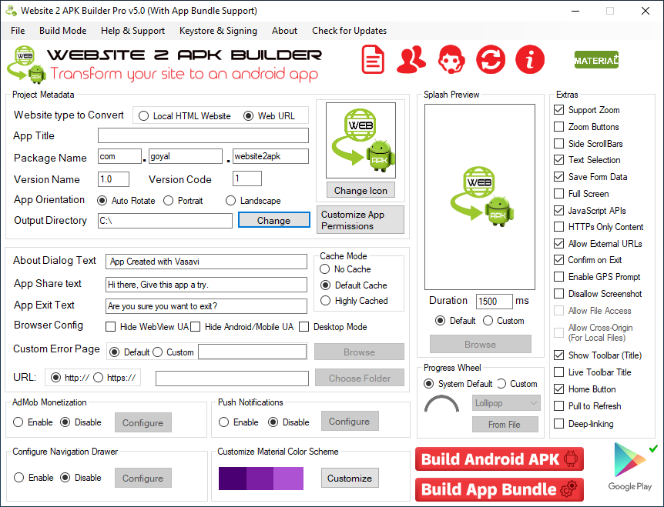664x507 pixels.
Task: Open the About menu
Action: pyautogui.click(x=284, y=31)
